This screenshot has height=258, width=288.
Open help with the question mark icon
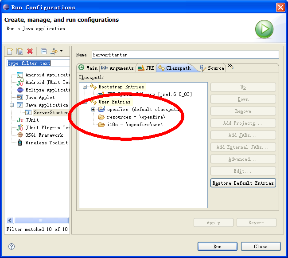pyautogui.click(x=12, y=246)
